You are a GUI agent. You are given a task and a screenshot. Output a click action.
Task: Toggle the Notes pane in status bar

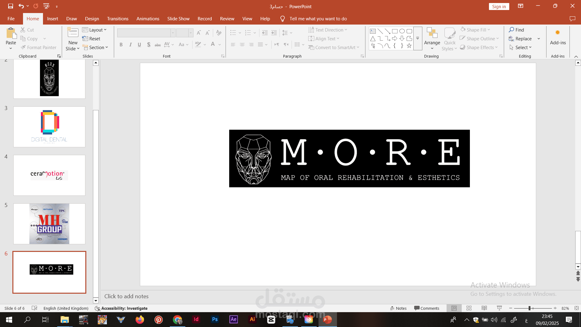(398, 308)
